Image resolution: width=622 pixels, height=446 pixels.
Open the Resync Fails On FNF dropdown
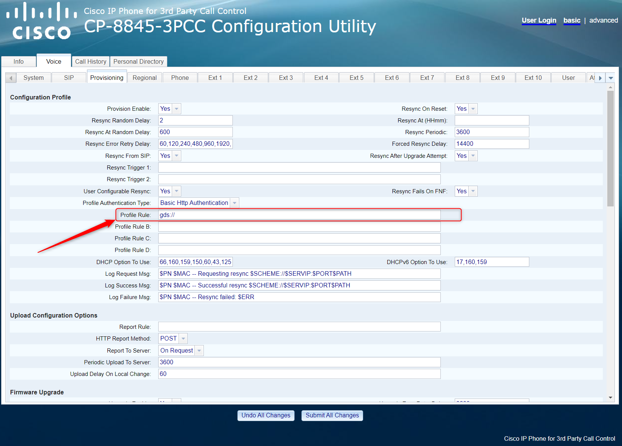tap(473, 191)
